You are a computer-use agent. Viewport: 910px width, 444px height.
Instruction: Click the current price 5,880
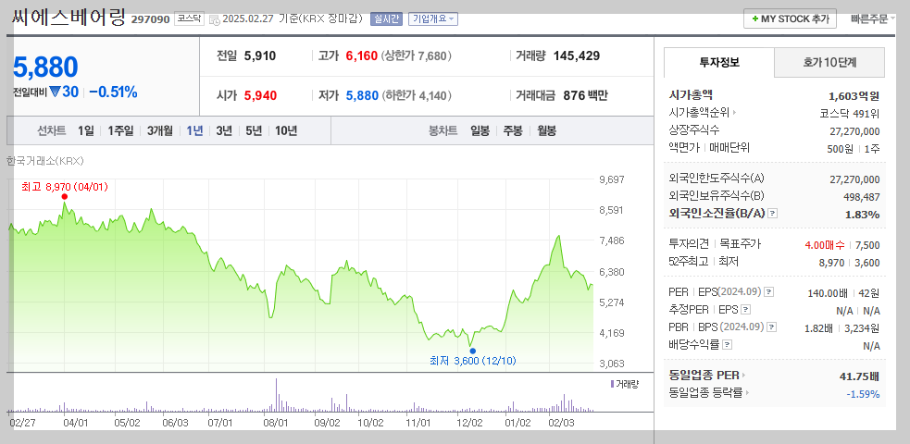coord(45,68)
